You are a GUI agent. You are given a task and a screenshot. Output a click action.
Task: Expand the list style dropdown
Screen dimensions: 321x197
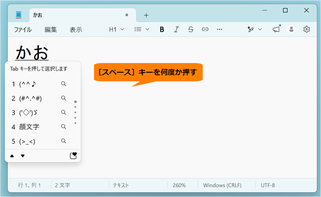[142, 29]
